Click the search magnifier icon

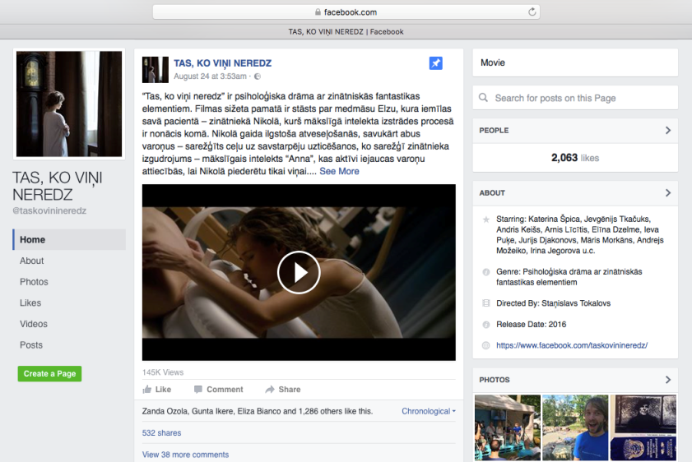pyautogui.click(x=483, y=98)
